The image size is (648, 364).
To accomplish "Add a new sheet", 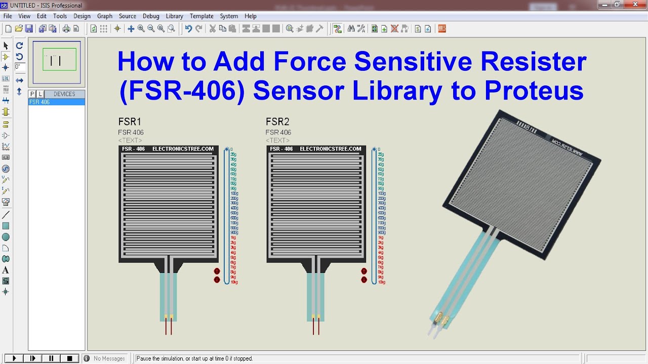I will tap(384, 29).
